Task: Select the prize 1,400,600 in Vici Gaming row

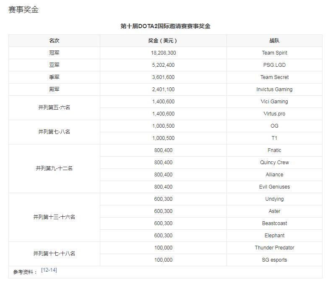Action: (x=163, y=102)
